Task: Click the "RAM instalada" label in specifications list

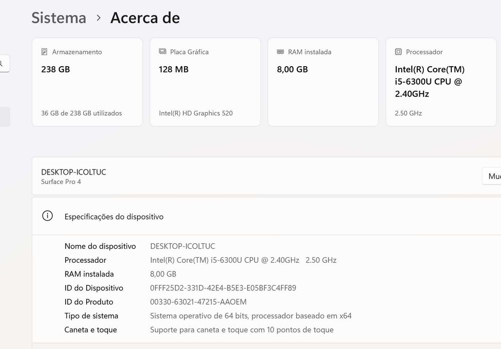Action: tap(89, 274)
